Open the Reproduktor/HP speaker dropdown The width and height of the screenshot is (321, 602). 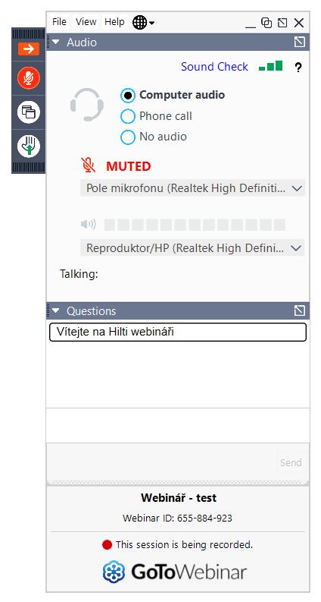[x=193, y=248]
